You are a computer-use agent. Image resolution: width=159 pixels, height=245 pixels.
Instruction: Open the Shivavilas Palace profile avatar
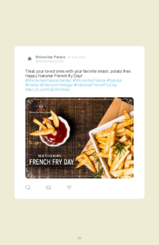tap(30, 59)
